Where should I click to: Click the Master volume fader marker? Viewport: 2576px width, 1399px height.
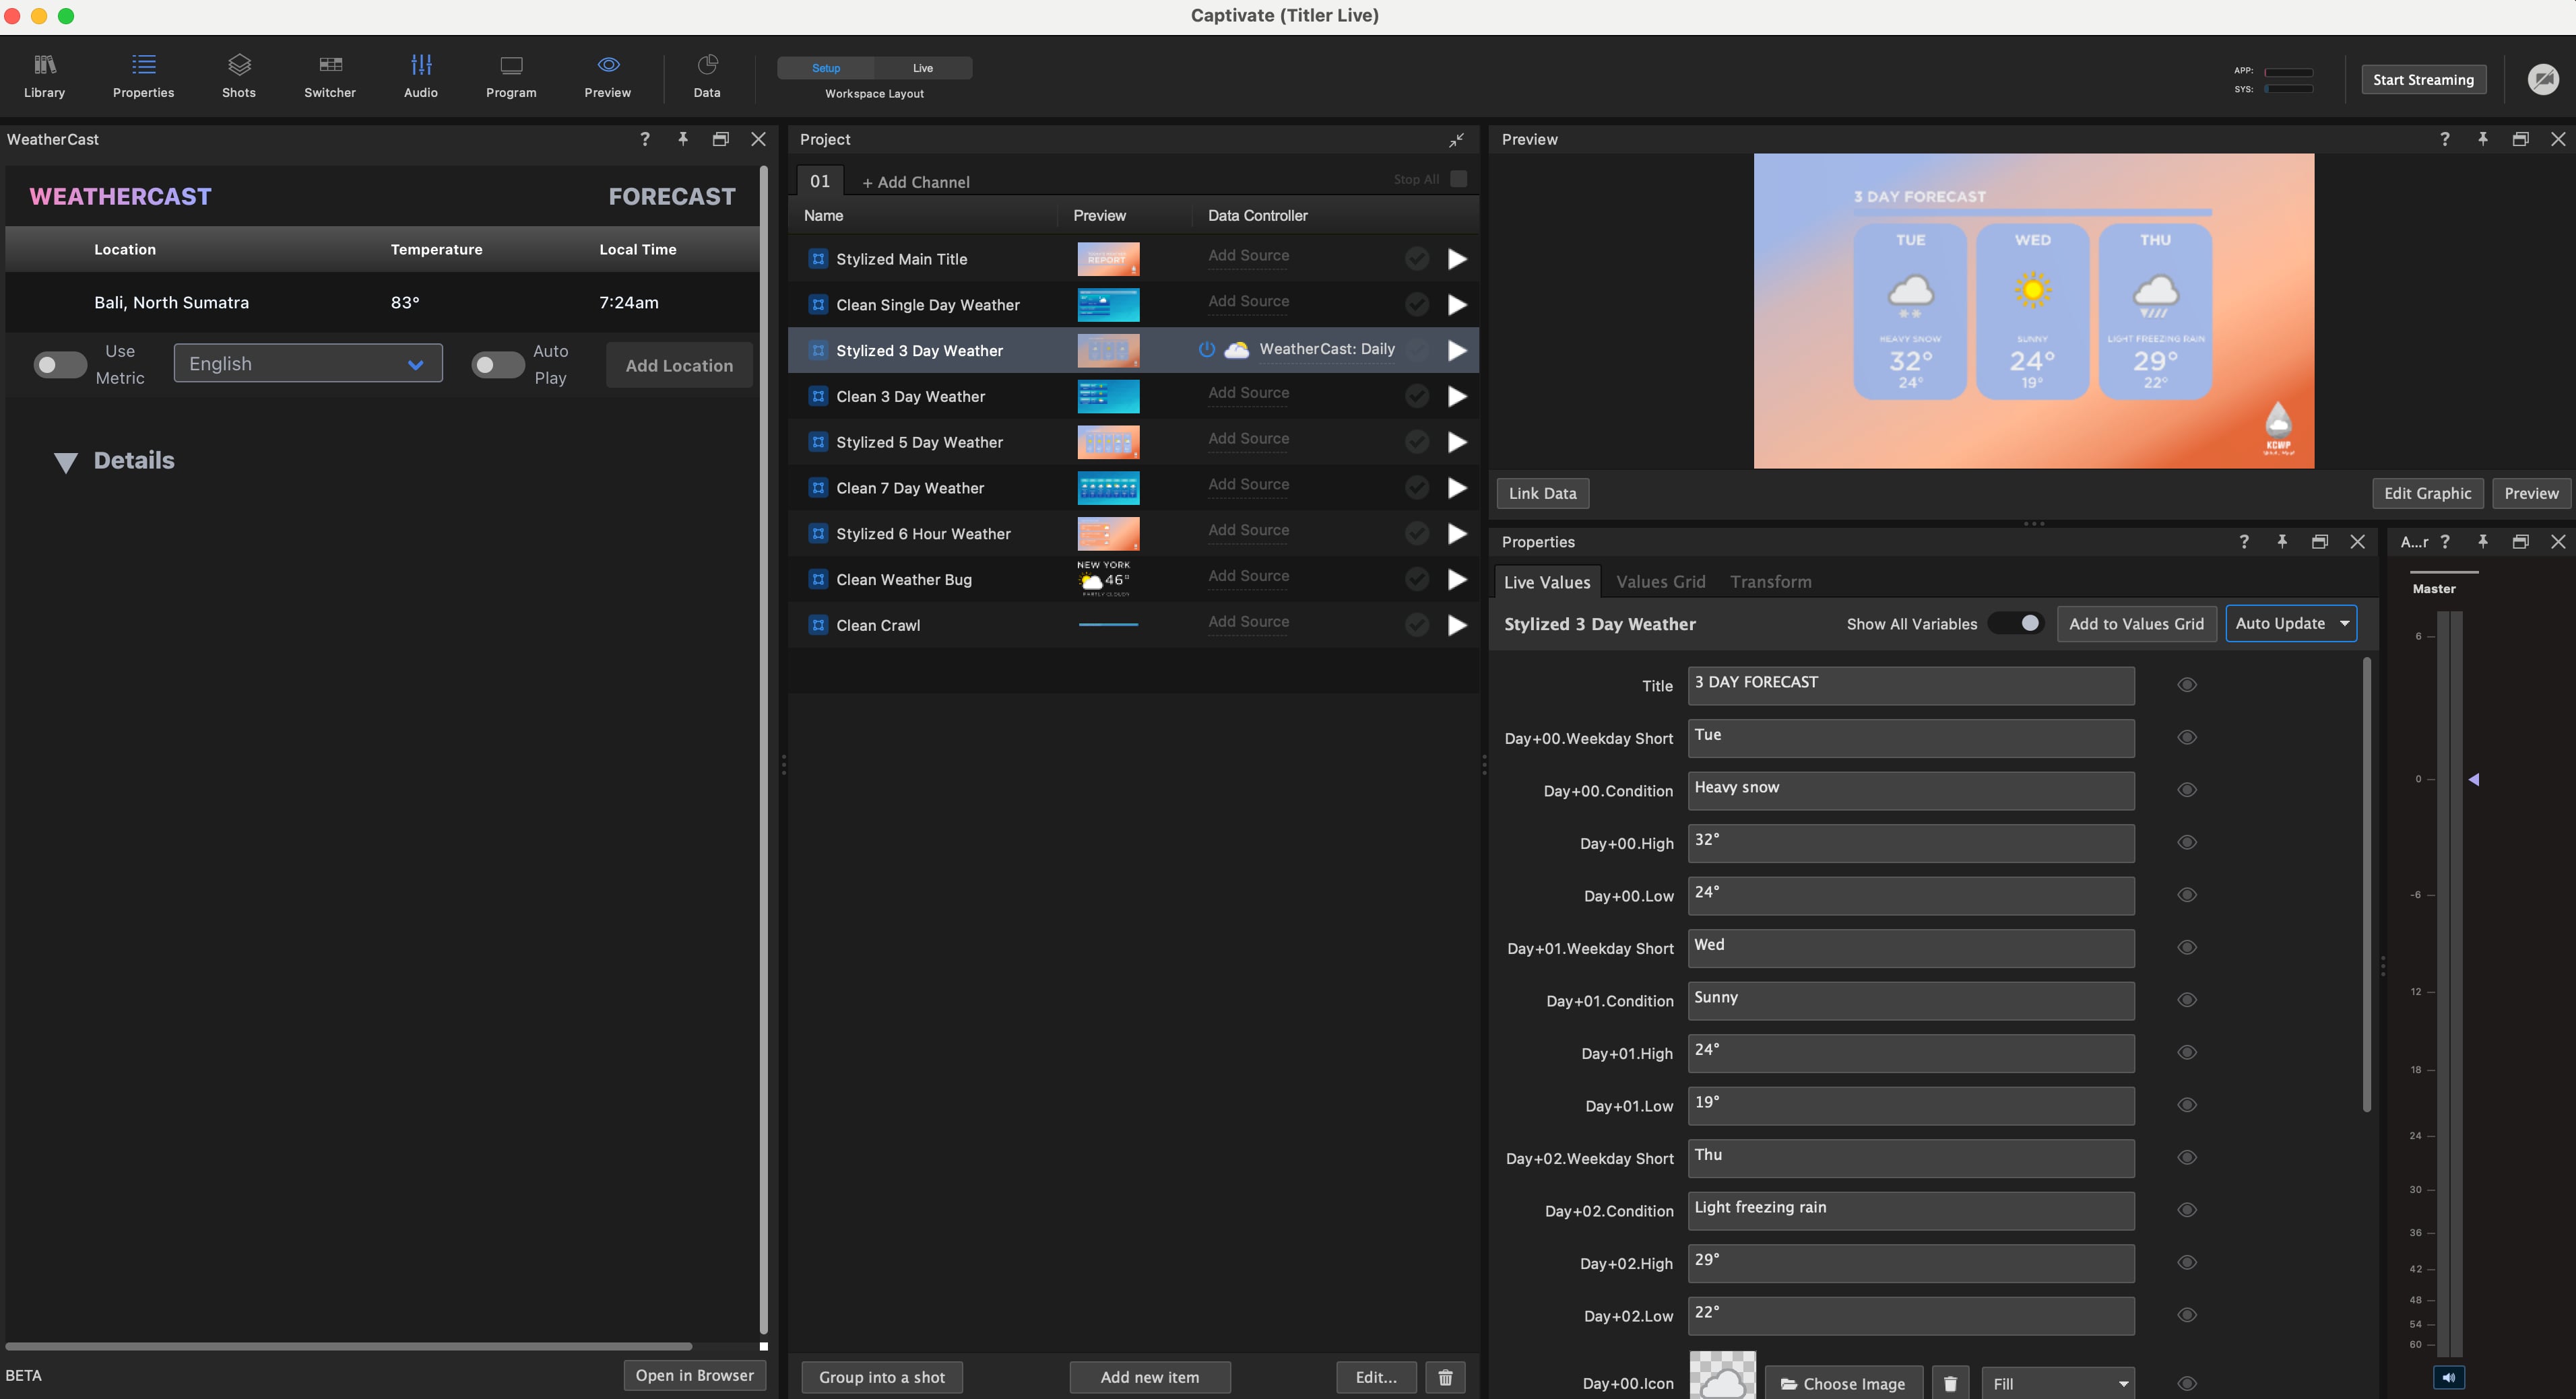pos(2473,780)
